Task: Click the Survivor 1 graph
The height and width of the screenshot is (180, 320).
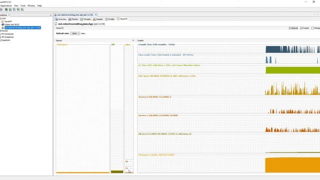Action: 228,124
